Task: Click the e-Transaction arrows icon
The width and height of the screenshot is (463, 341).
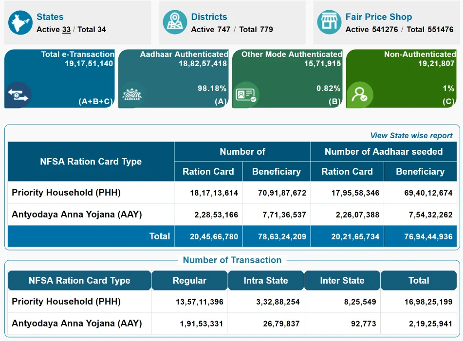Action: pyautogui.click(x=19, y=95)
